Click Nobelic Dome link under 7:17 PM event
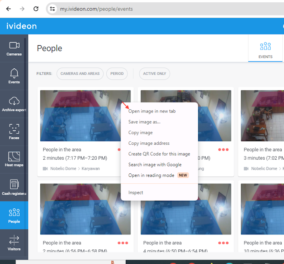The width and height of the screenshot is (284, 264). click(63, 168)
